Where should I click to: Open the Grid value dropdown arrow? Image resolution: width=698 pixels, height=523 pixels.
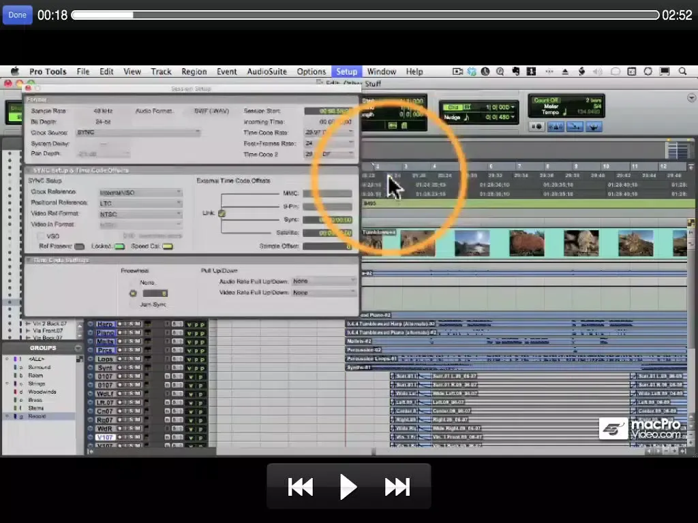[513, 107]
